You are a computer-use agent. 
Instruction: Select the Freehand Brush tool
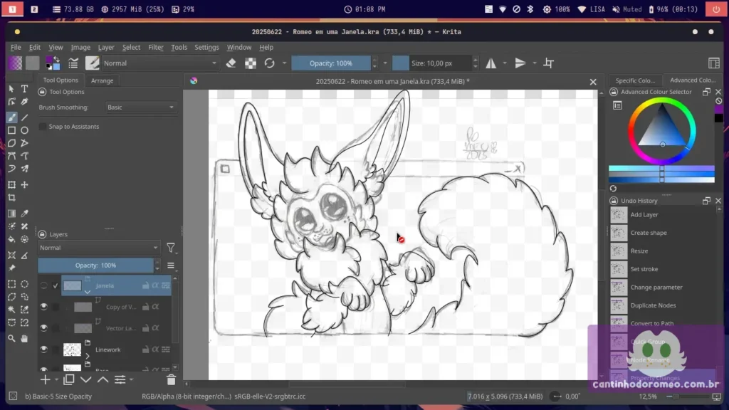coord(11,117)
